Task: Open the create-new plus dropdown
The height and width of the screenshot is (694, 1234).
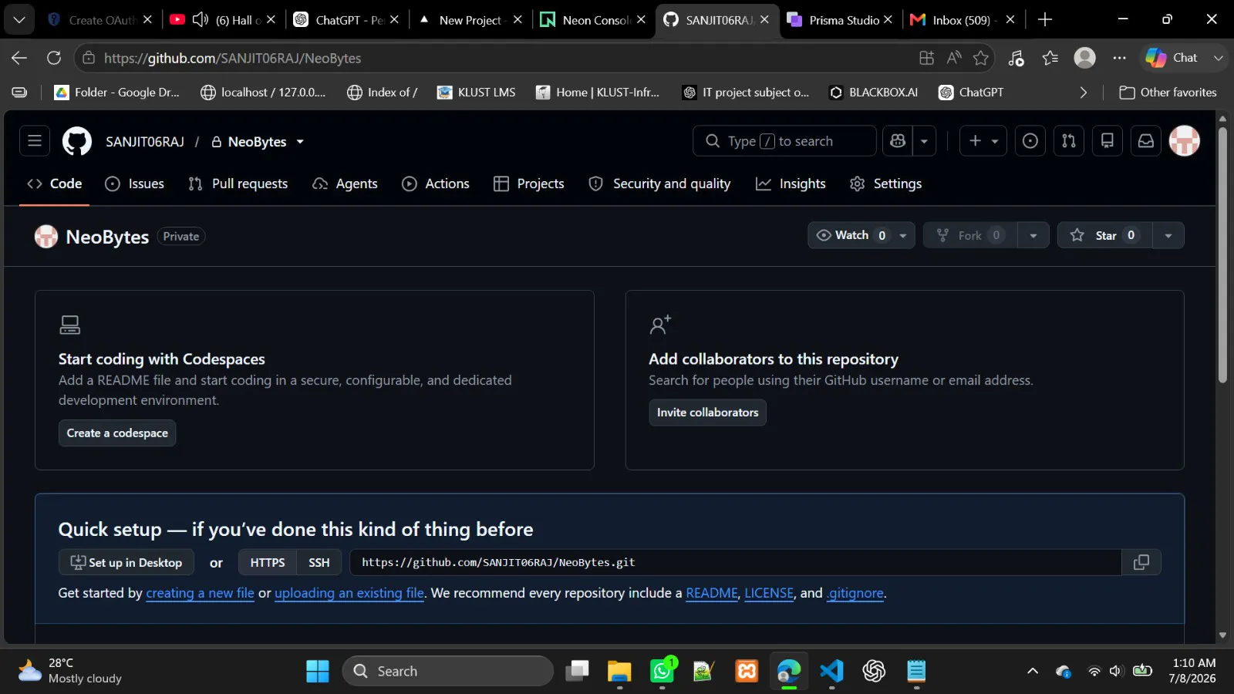Action: [983, 141]
